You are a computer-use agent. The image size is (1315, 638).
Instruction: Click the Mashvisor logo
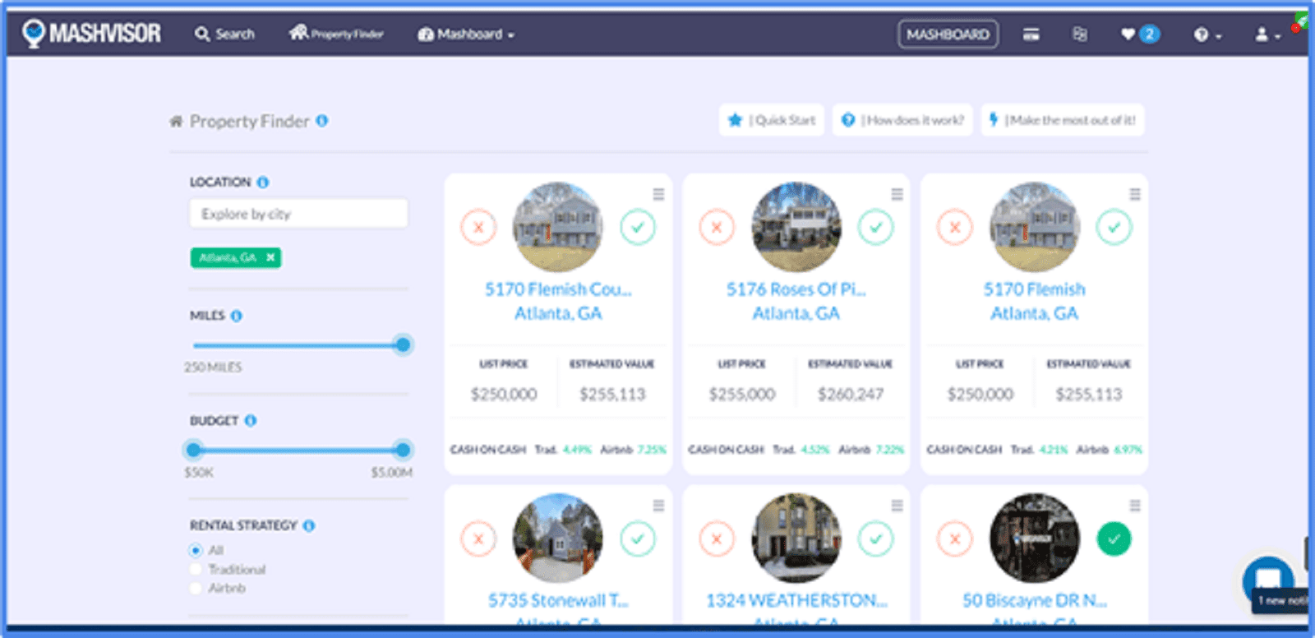pyautogui.click(x=92, y=34)
